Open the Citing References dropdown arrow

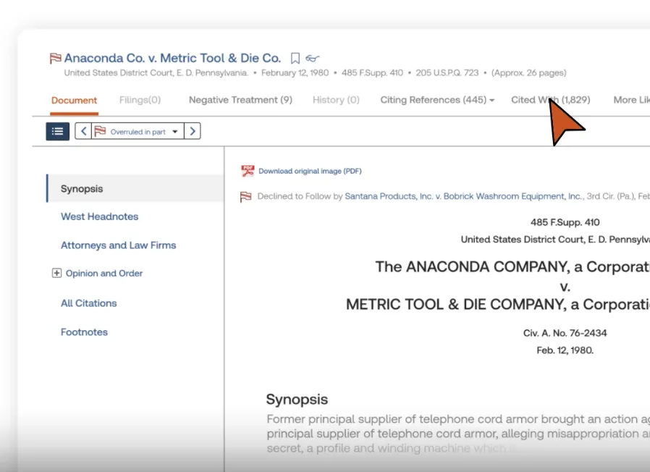(491, 100)
